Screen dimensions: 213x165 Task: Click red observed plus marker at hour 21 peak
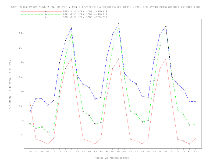click(71, 59)
